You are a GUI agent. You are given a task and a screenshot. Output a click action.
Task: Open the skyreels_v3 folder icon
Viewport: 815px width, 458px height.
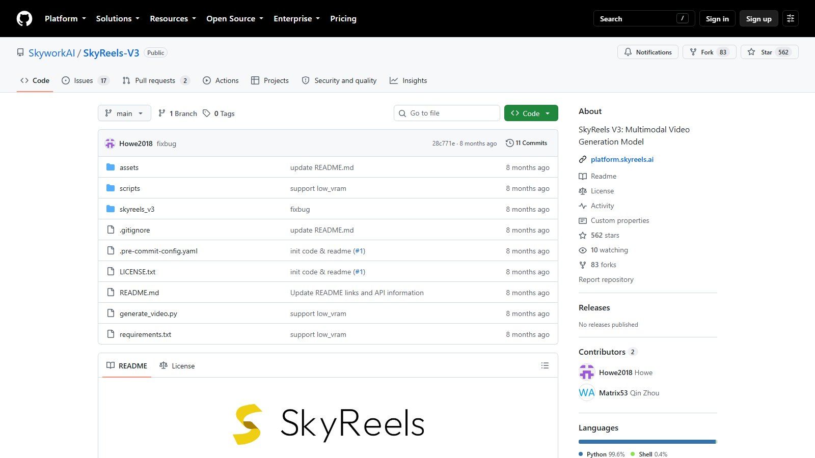(x=111, y=209)
